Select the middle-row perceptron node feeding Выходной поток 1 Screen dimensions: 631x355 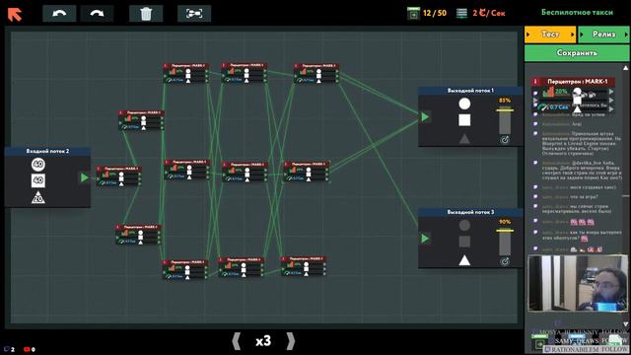pyautogui.click(x=307, y=172)
